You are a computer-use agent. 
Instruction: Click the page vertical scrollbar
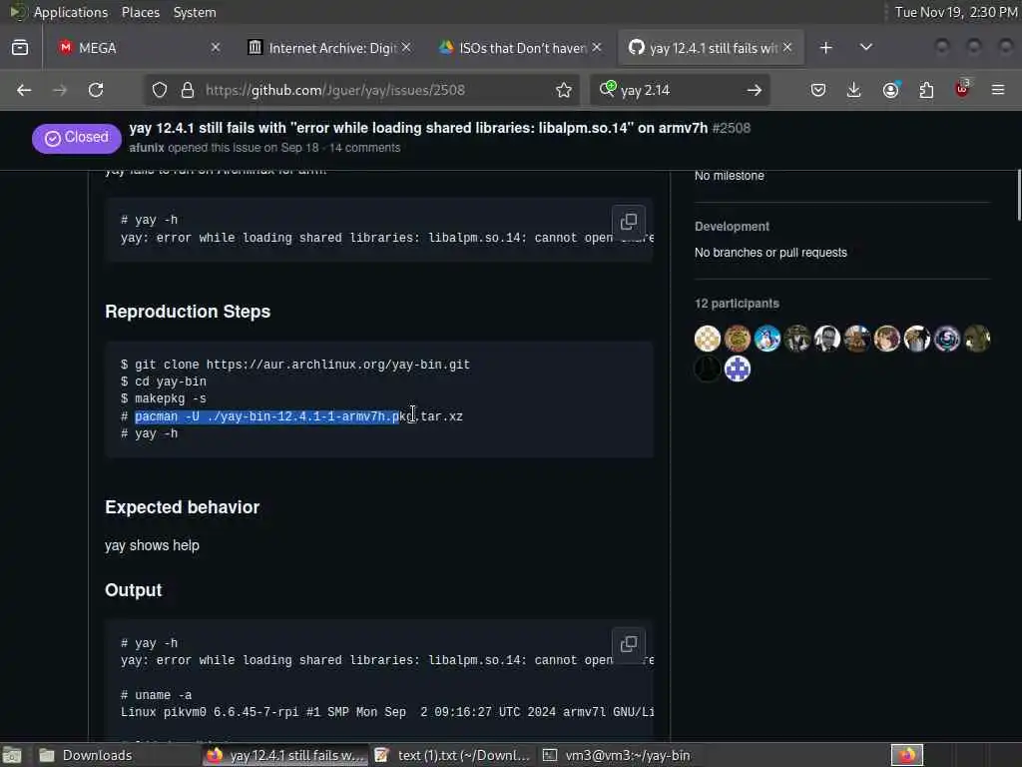[1018, 196]
